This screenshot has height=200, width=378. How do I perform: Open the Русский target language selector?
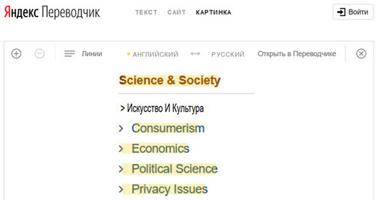pos(228,54)
